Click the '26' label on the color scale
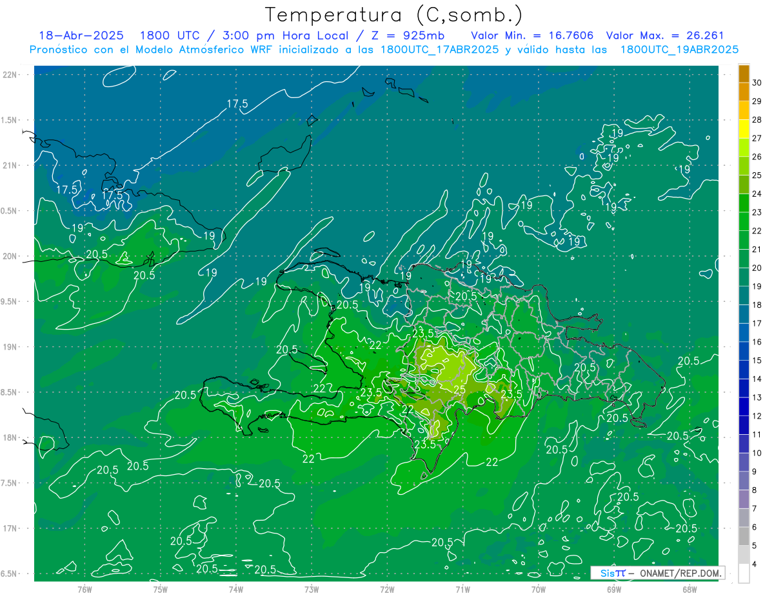Image resolution: width=774 pixels, height=598 pixels. [757, 157]
